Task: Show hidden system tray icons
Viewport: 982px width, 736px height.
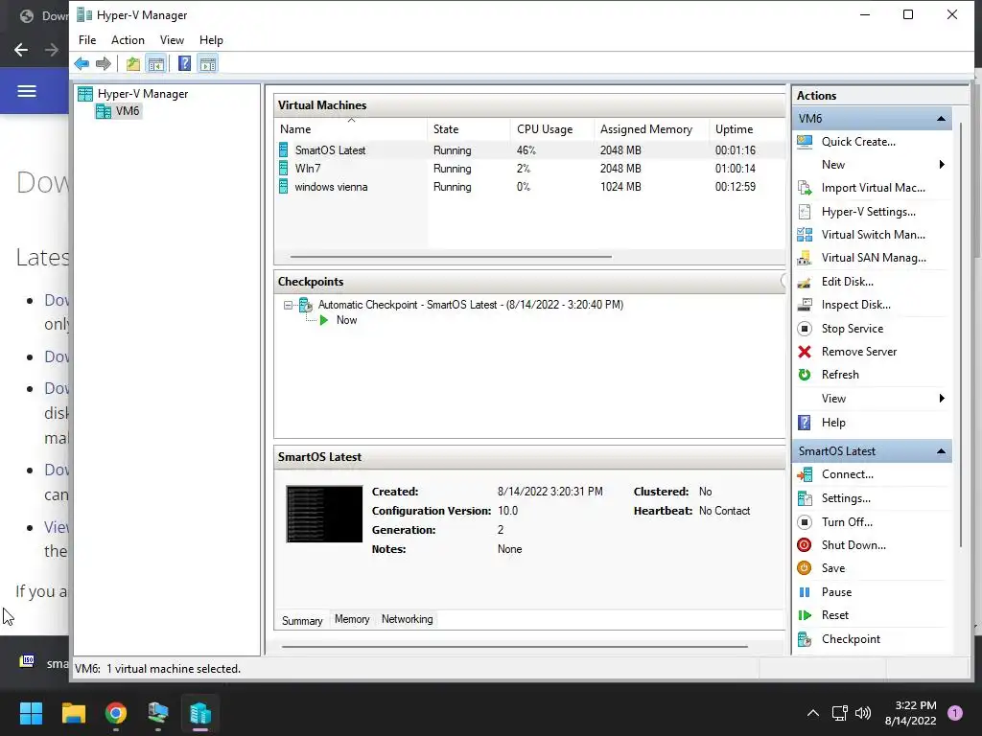Action: click(813, 713)
